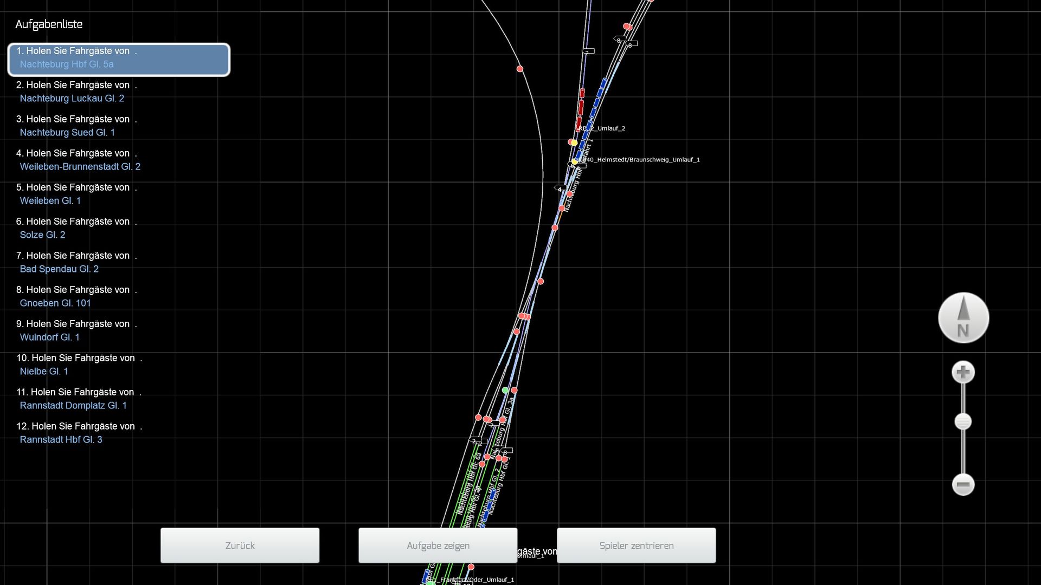The height and width of the screenshot is (585, 1041).
Task: Click RE40_Helmstedt/Braunschweig_Umlauf_1 train label
Action: [641, 160]
